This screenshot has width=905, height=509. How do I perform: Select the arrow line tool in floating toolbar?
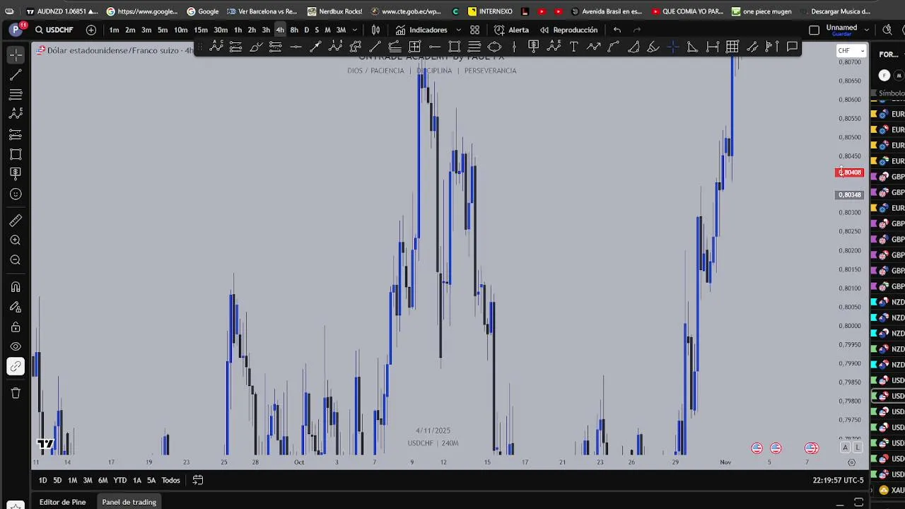point(315,47)
